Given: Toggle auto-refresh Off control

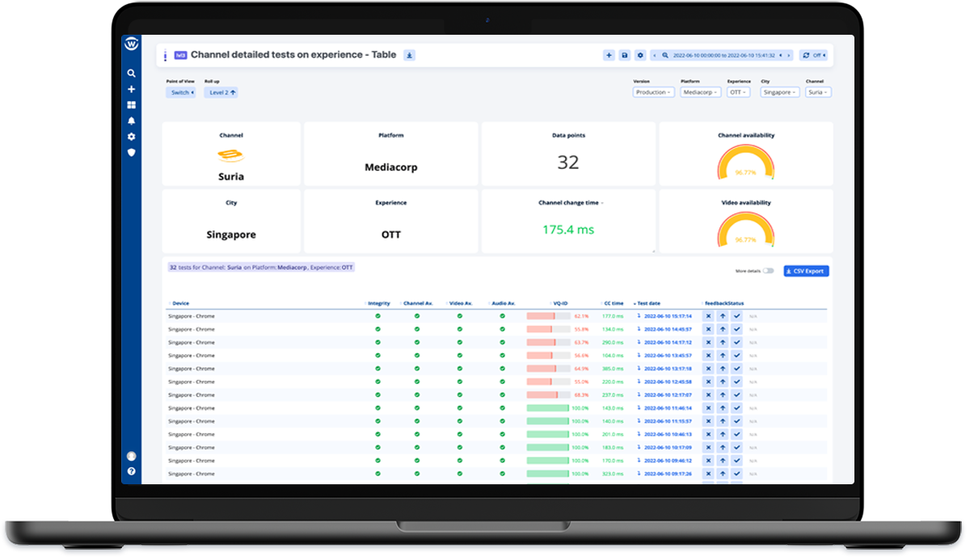Looking at the screenshot, I should tap(813, 55).
